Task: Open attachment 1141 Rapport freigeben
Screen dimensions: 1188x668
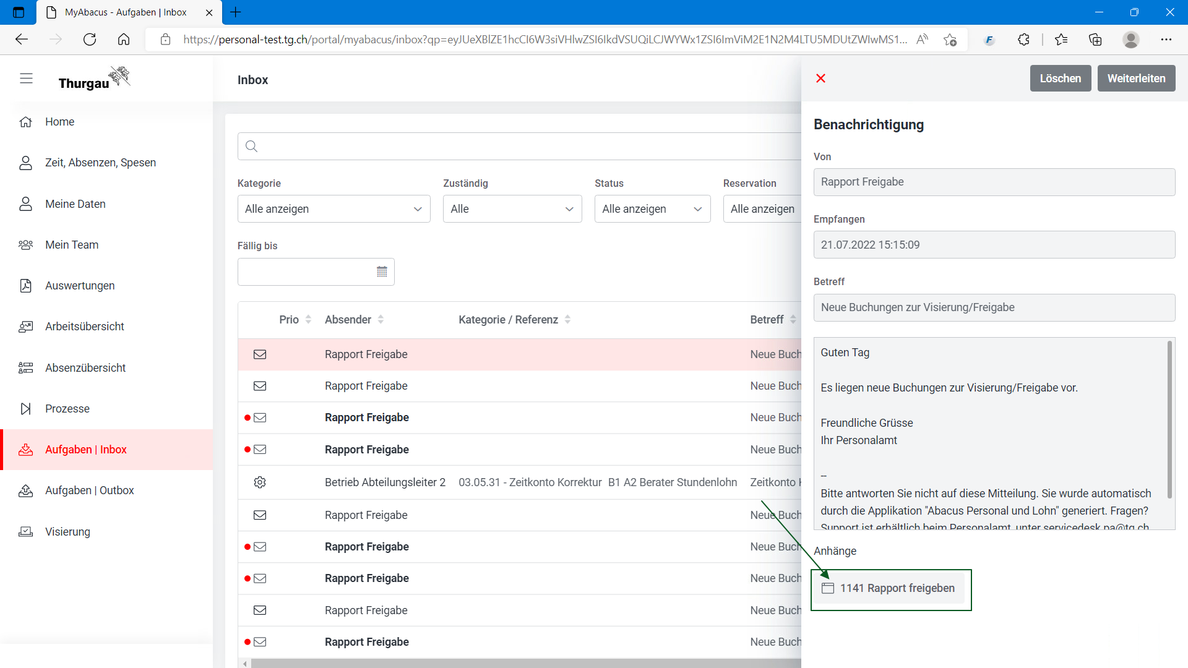Action: coord(897,588)
